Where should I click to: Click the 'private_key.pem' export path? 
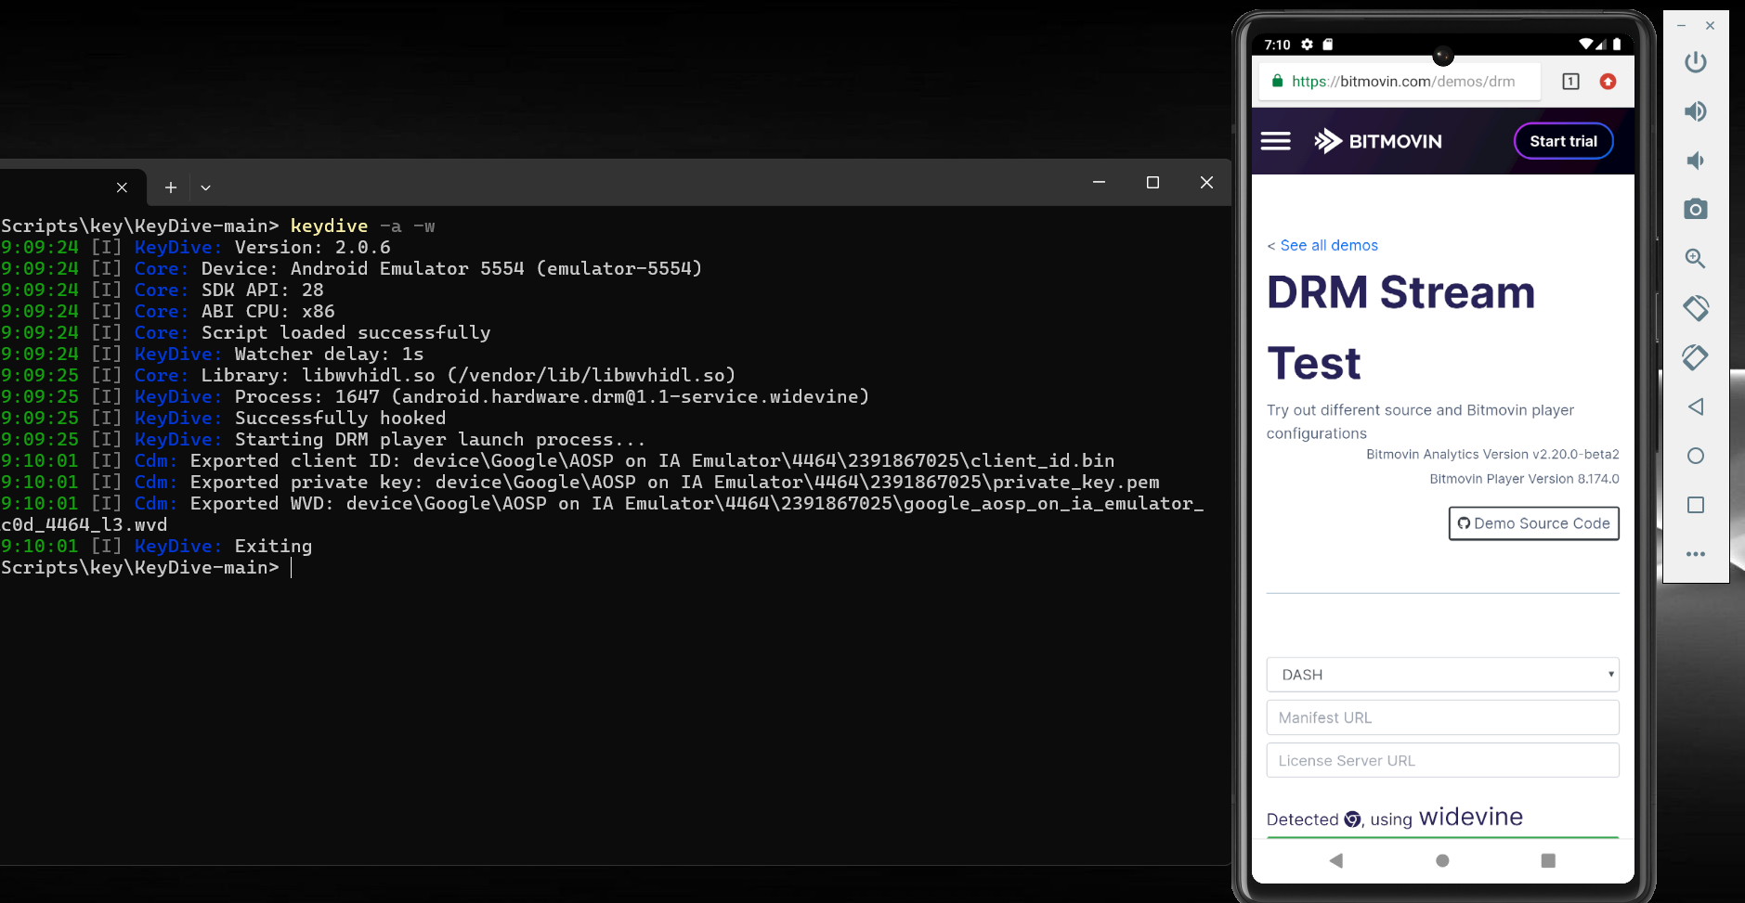point(1076,483)
